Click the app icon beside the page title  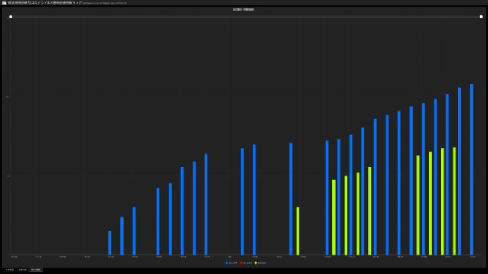click(x=4, y=2)
